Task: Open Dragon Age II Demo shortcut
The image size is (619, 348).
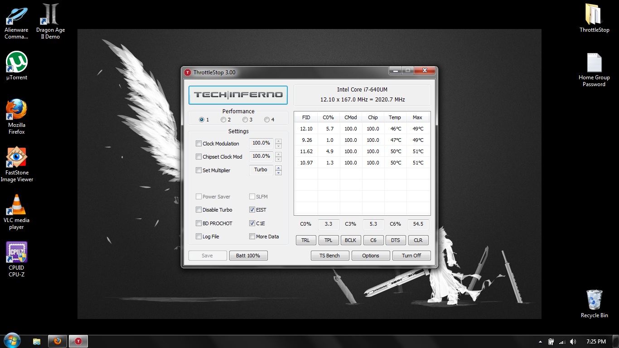Action: (51, 22)
